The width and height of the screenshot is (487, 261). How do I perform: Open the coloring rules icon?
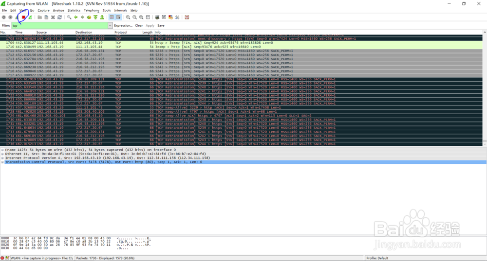pos(170,17)
